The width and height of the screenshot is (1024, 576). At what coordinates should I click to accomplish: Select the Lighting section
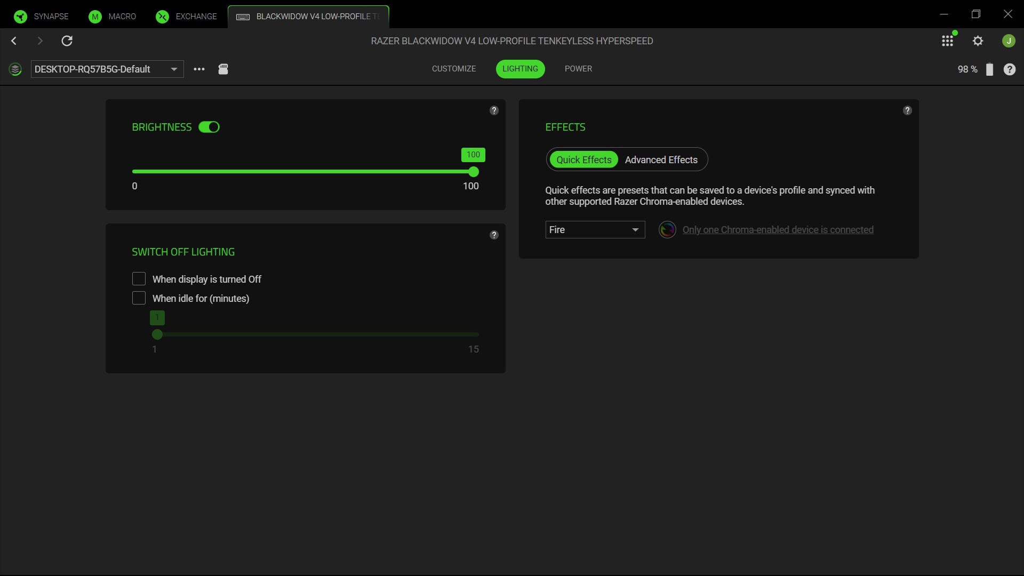[520, 69]
